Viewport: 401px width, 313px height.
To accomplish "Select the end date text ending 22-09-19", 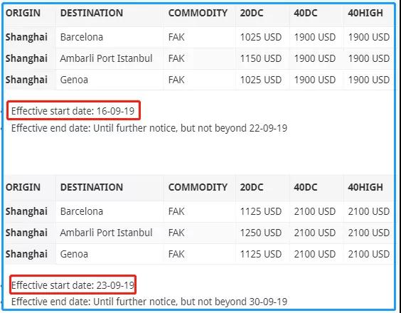I will coord(149,128).
